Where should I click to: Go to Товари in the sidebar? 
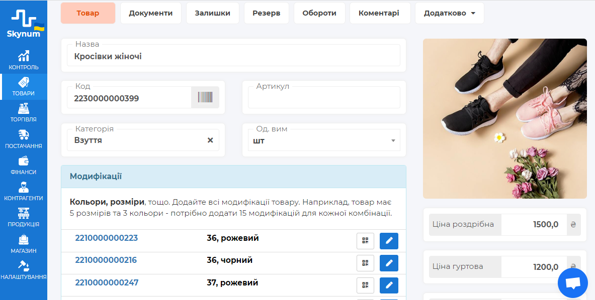(24, 87)
